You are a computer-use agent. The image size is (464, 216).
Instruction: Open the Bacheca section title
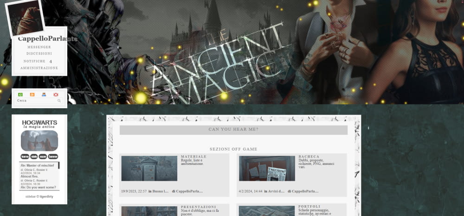click(x=309, y=157)
